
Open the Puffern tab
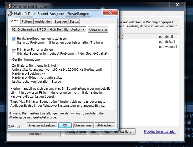pos(27,21)
